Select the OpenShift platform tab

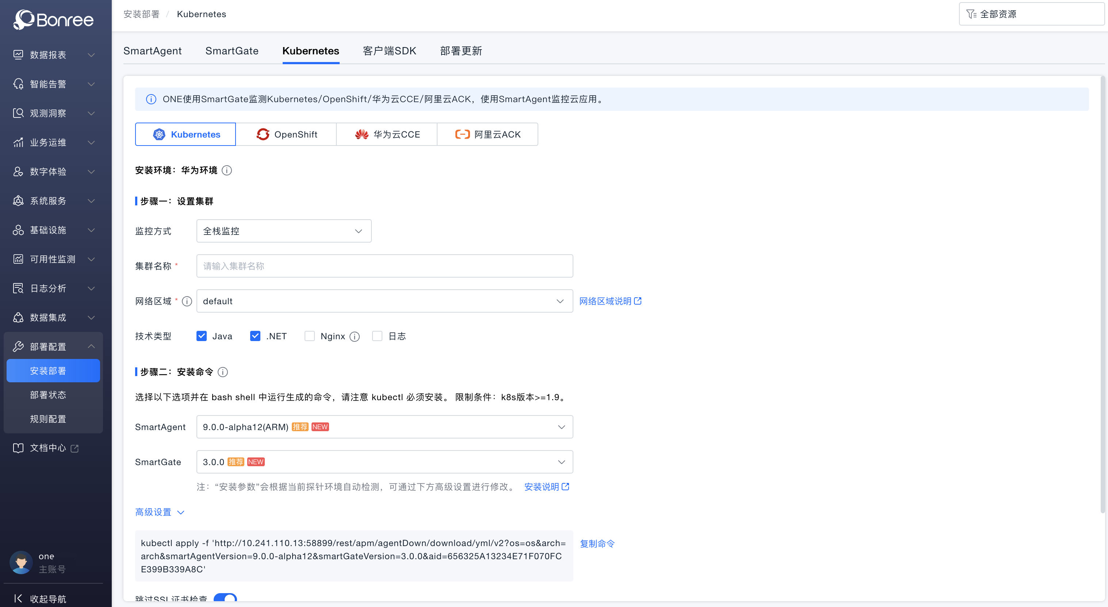click(286, 135)
